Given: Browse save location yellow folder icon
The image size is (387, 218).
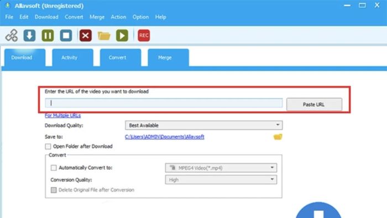Looking at the screenshot, I should (x=278, y=137).
